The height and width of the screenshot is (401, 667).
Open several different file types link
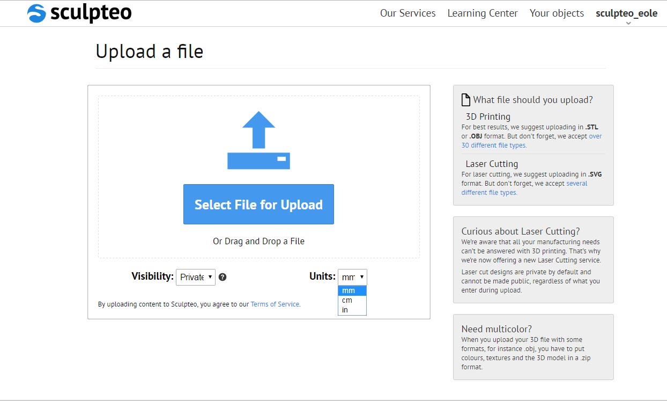[x=524, y=188]
